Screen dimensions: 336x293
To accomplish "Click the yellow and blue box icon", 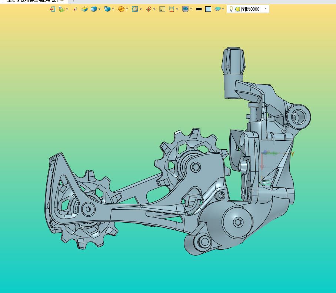I will click(x=84, y=9).
